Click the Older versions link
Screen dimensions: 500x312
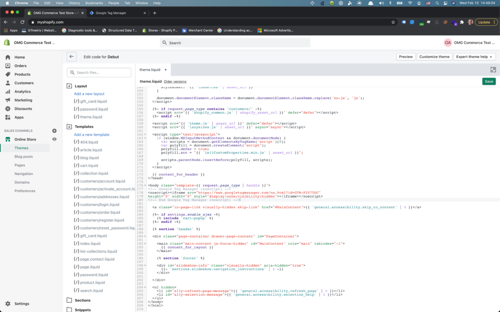click(175, 82)
